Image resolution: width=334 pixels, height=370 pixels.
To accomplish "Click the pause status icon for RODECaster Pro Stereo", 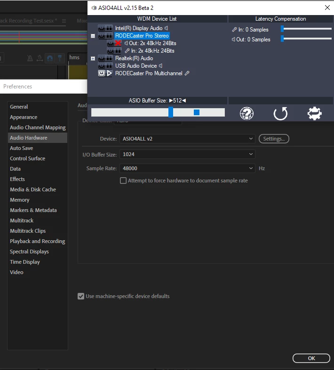I will pos(109,36).
